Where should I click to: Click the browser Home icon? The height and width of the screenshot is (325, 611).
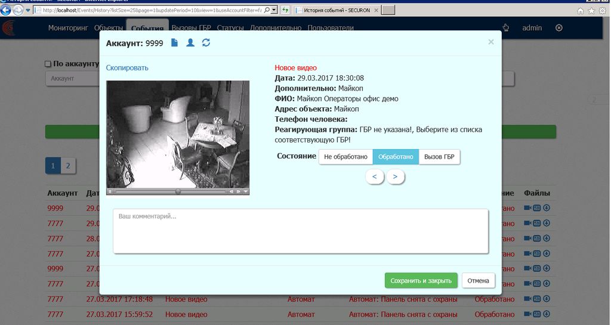[x=581, y=11]
